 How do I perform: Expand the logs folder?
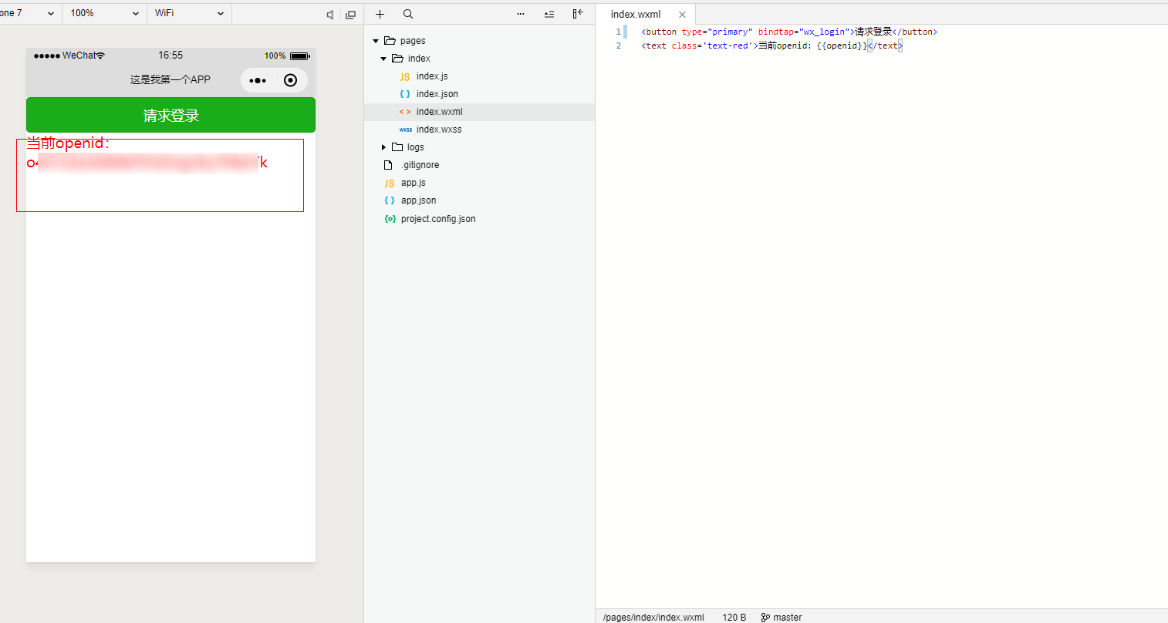coord(383,147)
